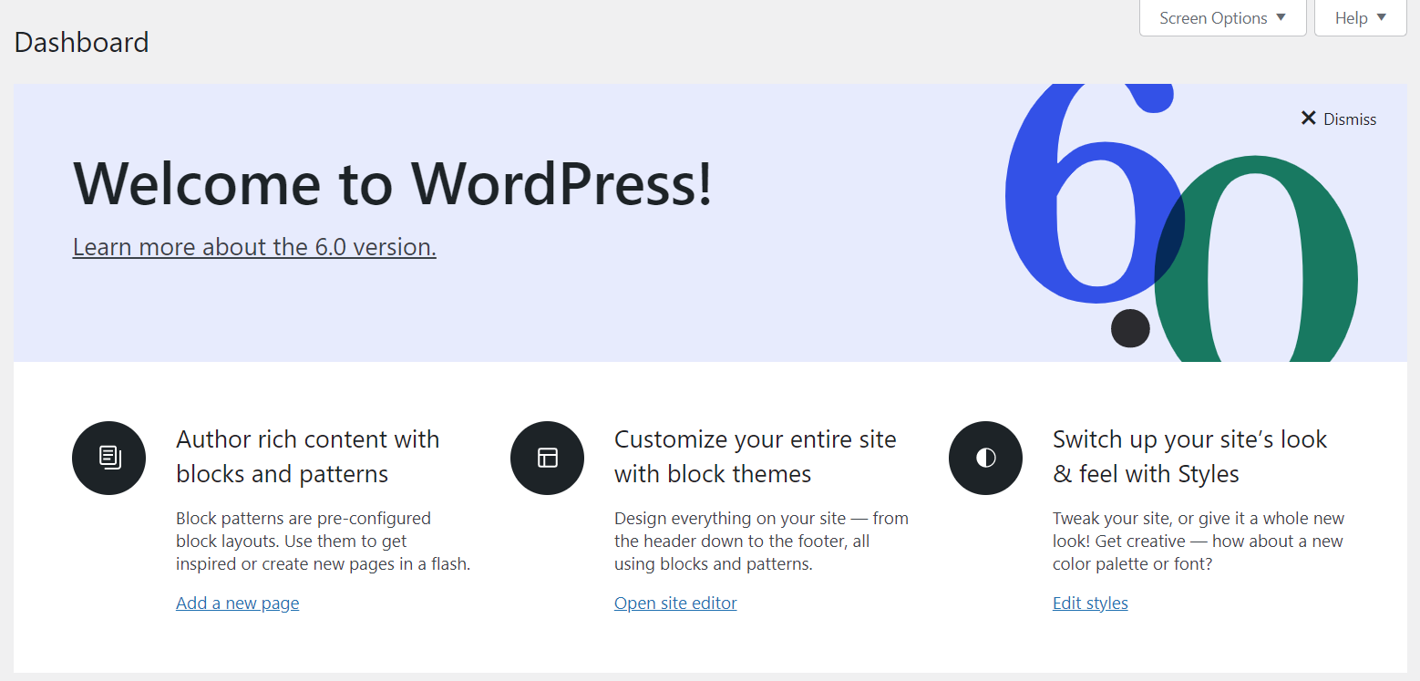Go to the Edit styles link
Viewport: 1420px width, 681px height.
(1090, 603)
